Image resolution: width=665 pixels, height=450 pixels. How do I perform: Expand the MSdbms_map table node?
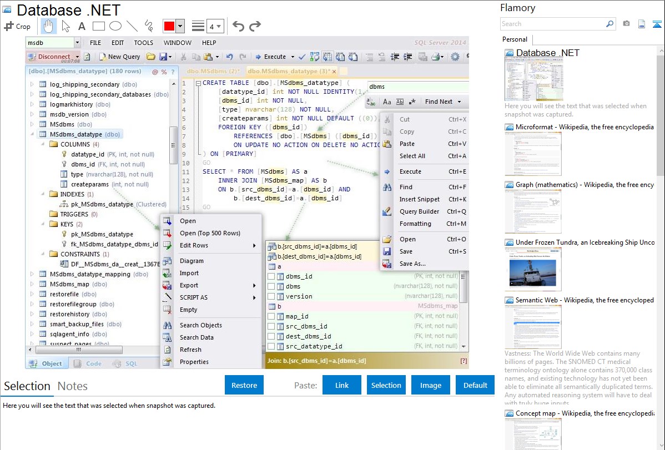click(x=32, y=284)
